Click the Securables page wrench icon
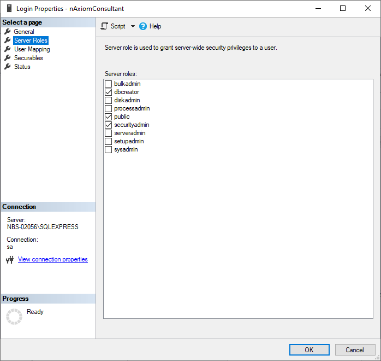The image size is (381, 361). [8, 58]
